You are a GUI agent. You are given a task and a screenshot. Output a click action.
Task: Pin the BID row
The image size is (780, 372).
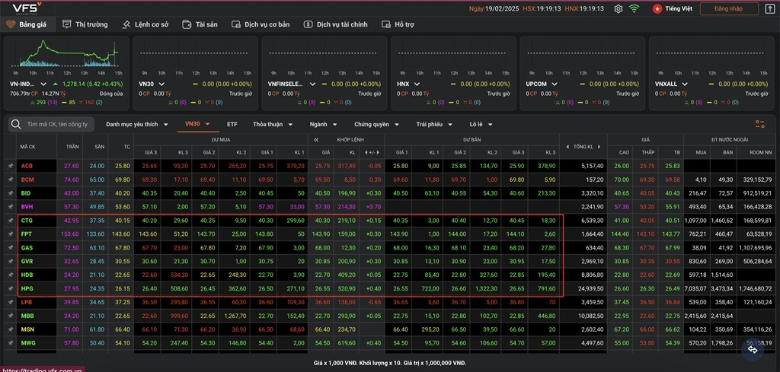[10, 192]
